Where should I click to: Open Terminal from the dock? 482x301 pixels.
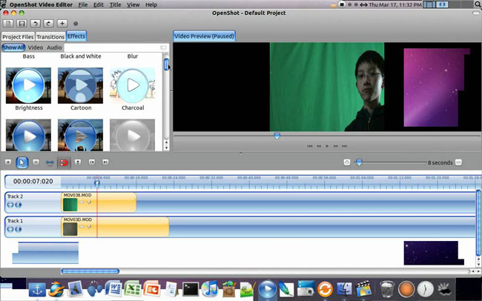point(191,289)
